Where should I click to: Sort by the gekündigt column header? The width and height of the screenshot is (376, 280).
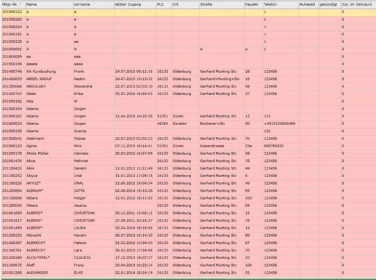pos(329,5)
